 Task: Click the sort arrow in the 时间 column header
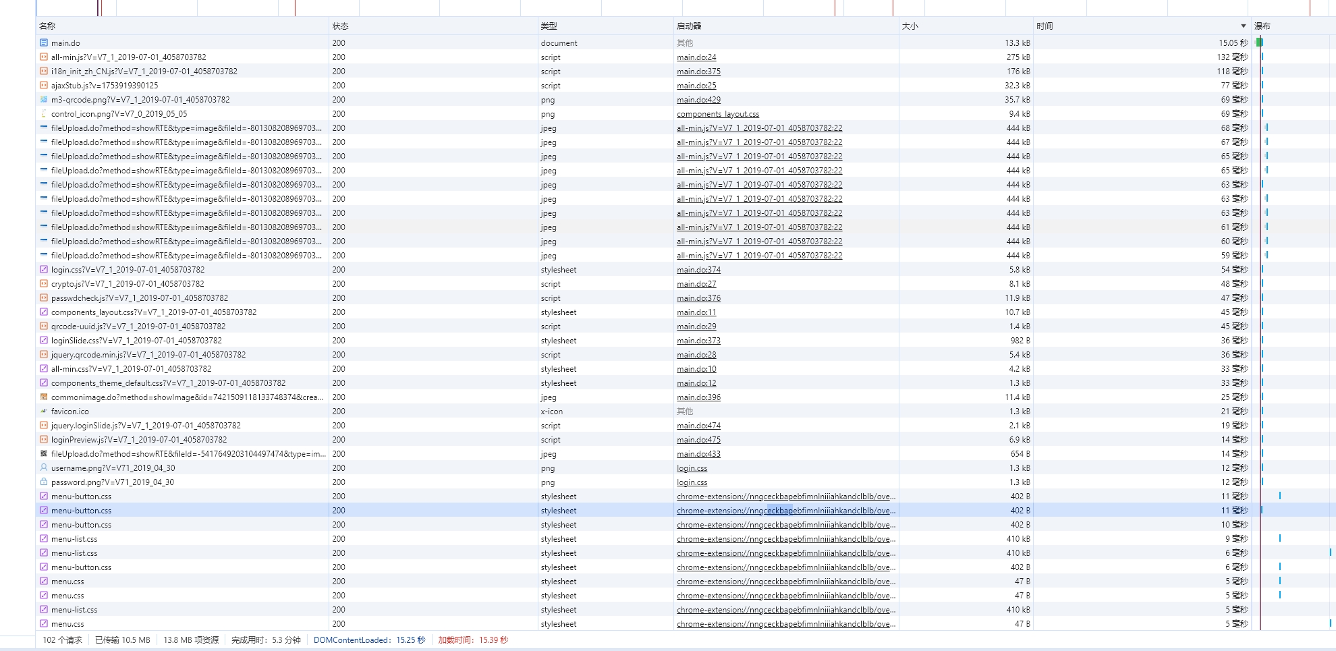pos(1243,26)
